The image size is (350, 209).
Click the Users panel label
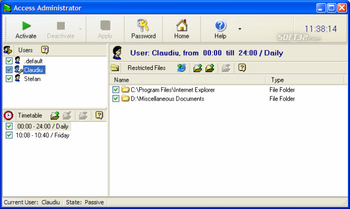point(25,50)
